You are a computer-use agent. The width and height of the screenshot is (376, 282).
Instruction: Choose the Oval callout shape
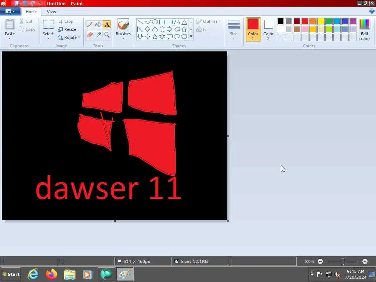[177, 36]
